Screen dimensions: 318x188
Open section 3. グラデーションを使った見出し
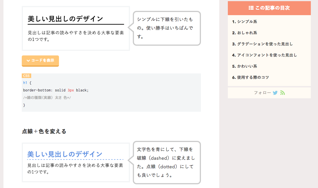pos(262,44)
